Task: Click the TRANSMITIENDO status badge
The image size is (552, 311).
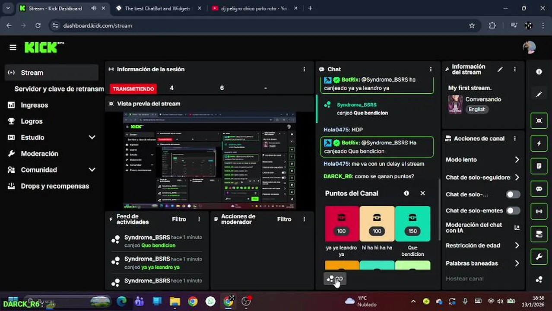Action: [133, 89]
